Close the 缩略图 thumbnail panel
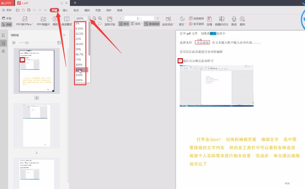This screenshot has height=189, width=305. (x=64, y=35)
